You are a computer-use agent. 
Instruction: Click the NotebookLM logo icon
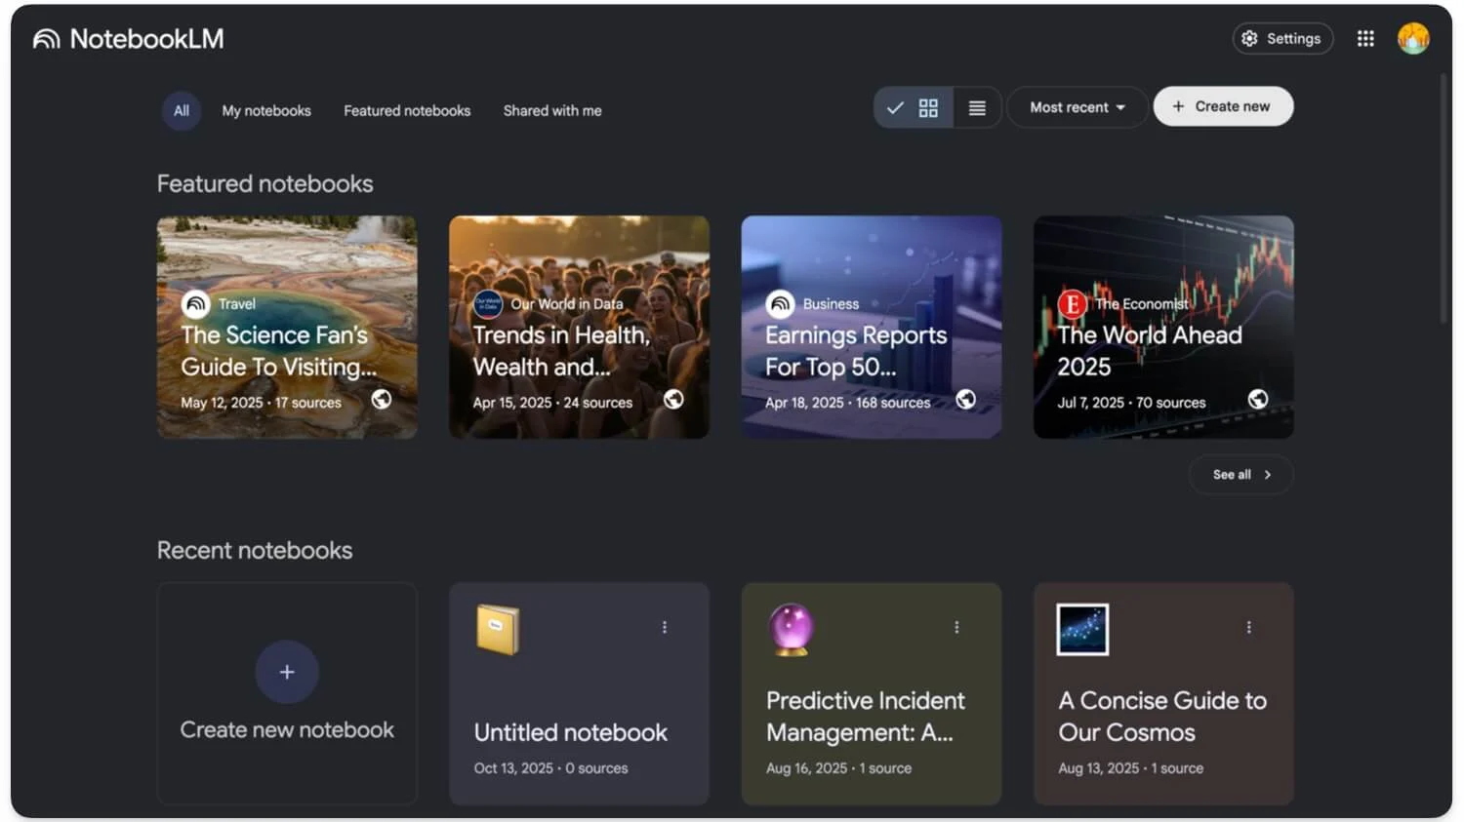pyautogui.click(x=46, y=39)
